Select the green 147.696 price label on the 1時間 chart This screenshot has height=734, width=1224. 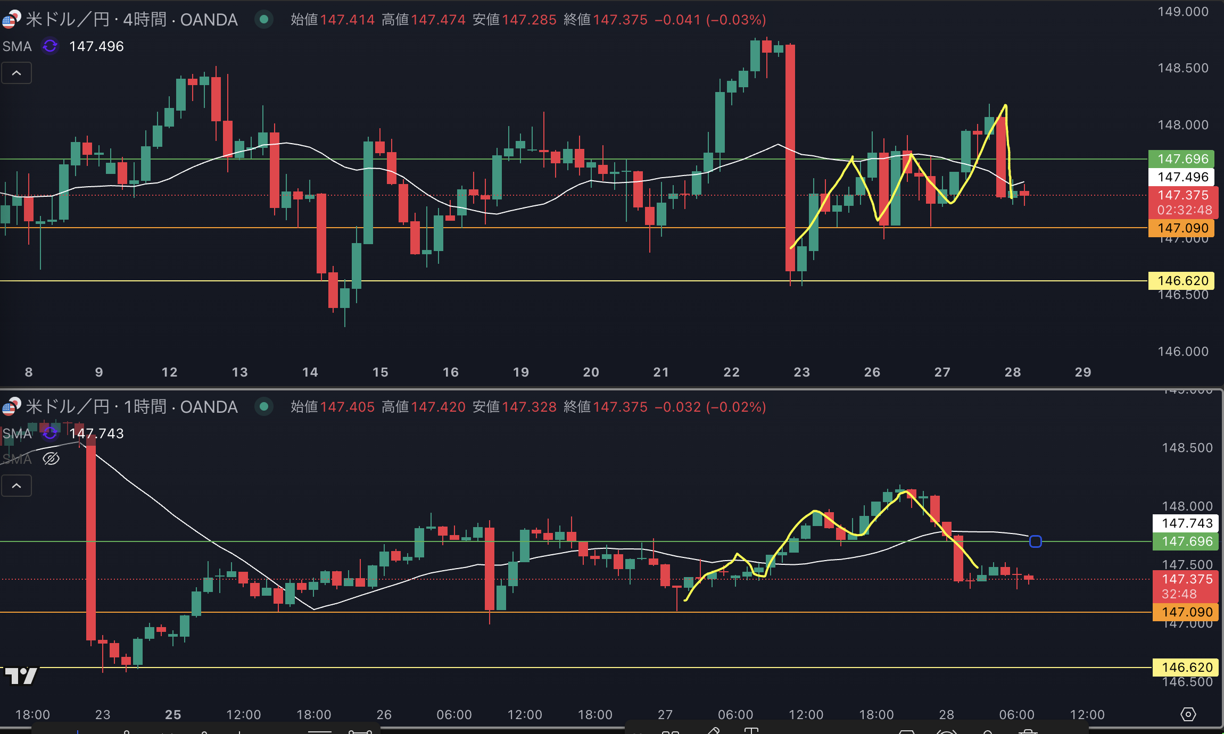pos(1186,541)
